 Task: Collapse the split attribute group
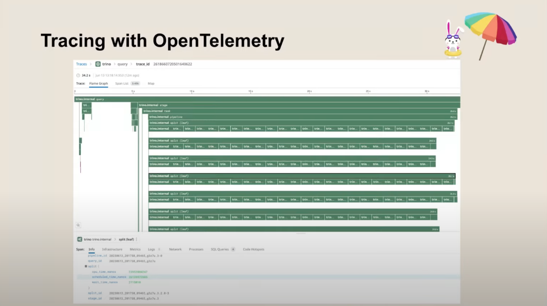(86, 267)
